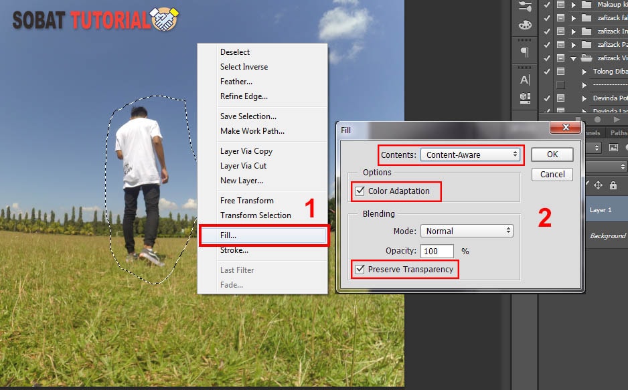Open the Brush Presets panel icon
The image size is (628, 390).
click(x=525, y=7)
